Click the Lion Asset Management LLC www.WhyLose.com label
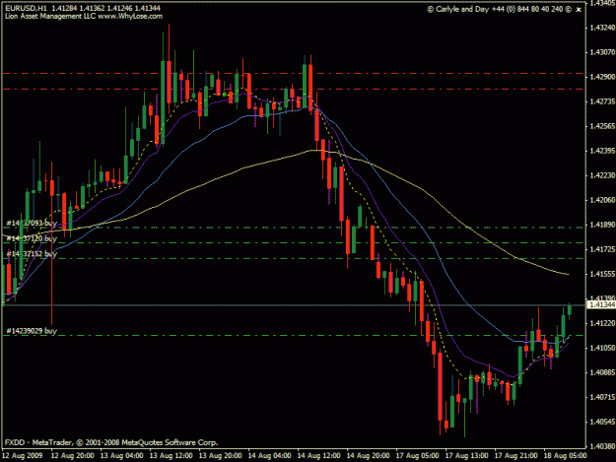Image resolution: width=616 pixels, height=462 pixels. (x=84, y=17)
